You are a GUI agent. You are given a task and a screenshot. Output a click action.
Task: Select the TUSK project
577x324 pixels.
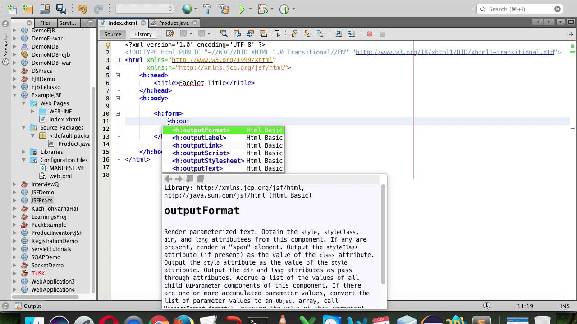[38, 273]
